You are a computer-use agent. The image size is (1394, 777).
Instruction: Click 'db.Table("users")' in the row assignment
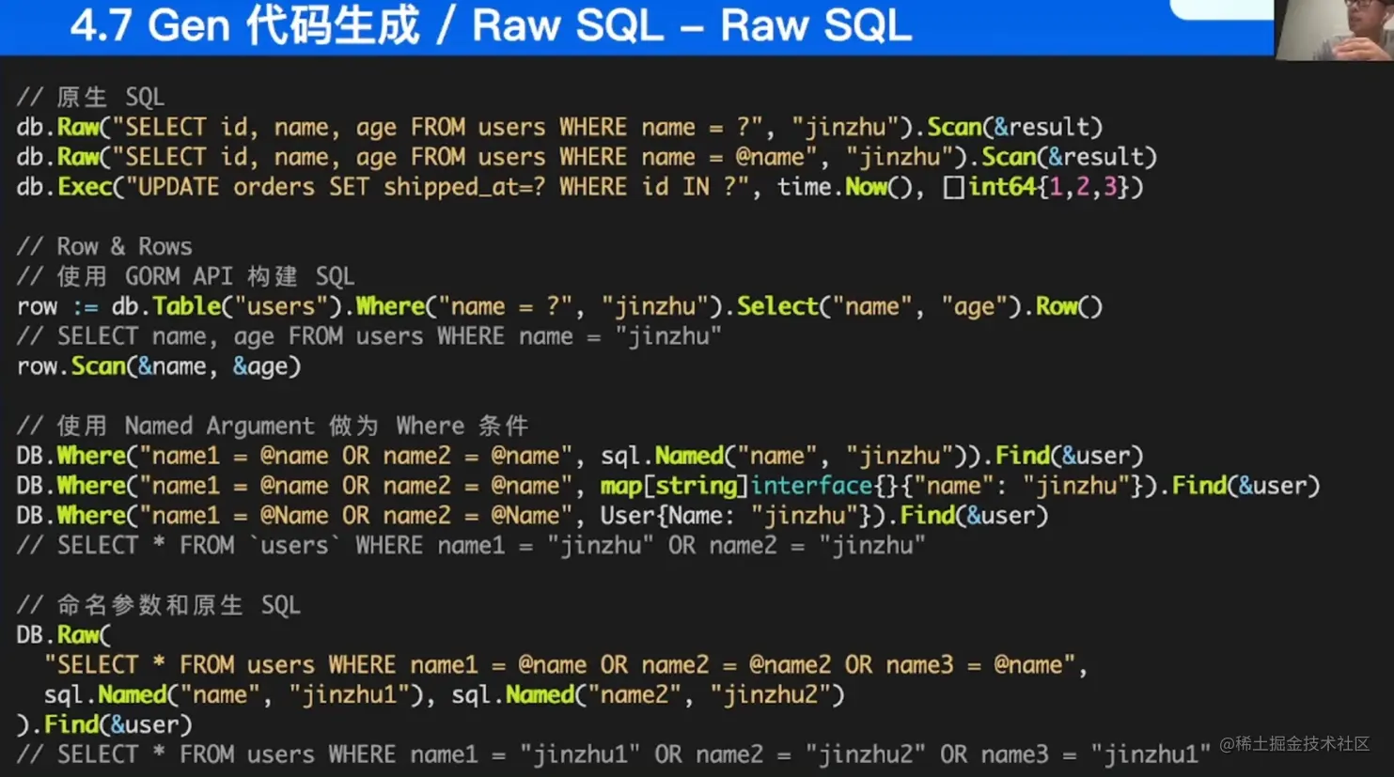pos(227,307)
